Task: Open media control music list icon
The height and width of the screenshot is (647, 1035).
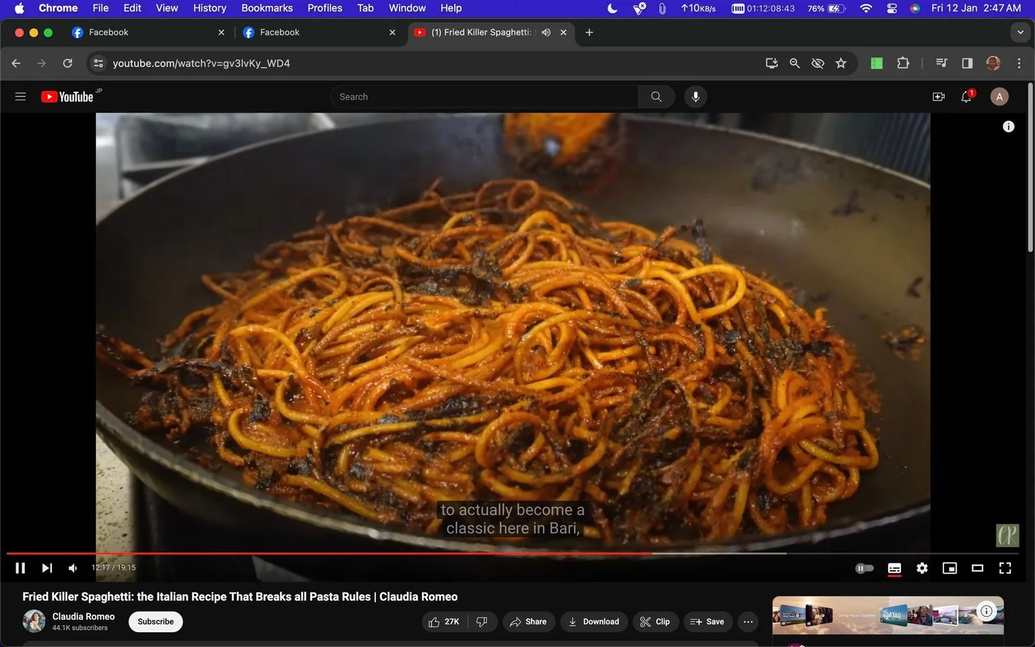Action: coord(941,63)
